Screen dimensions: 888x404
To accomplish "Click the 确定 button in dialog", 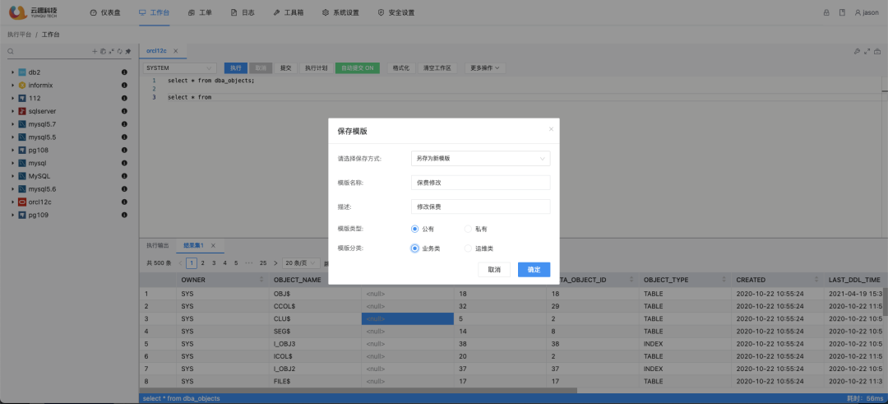I will pyautogui.click(x=534, y=270).
